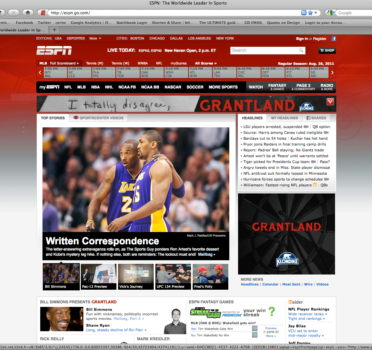Image resolution: width=372 pixels, height=350 pixels.
Task: Switch to the SportsCenter Videos tab
Action: pyautogui.click(x=99, y=118)
